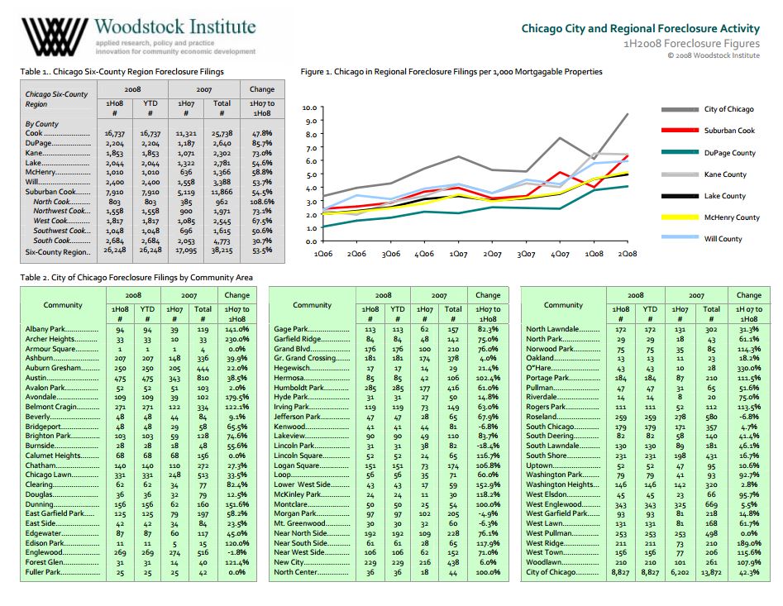Select the yellow McHenry County legend swatch
783x606 pixels.
(680, 217)
